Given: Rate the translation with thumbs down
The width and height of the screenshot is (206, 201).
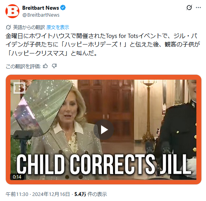Looking at the screenshot, I should pos(54,66).
